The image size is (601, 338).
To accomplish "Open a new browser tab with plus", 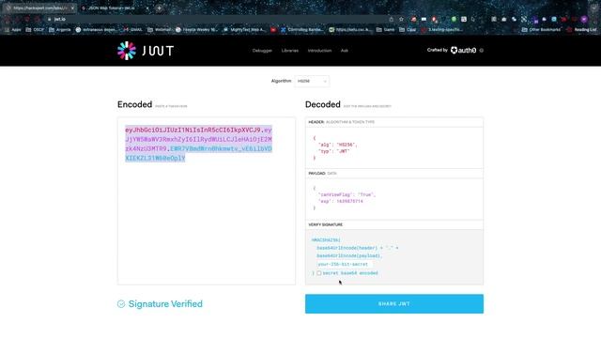I will [x=159, y=8].
